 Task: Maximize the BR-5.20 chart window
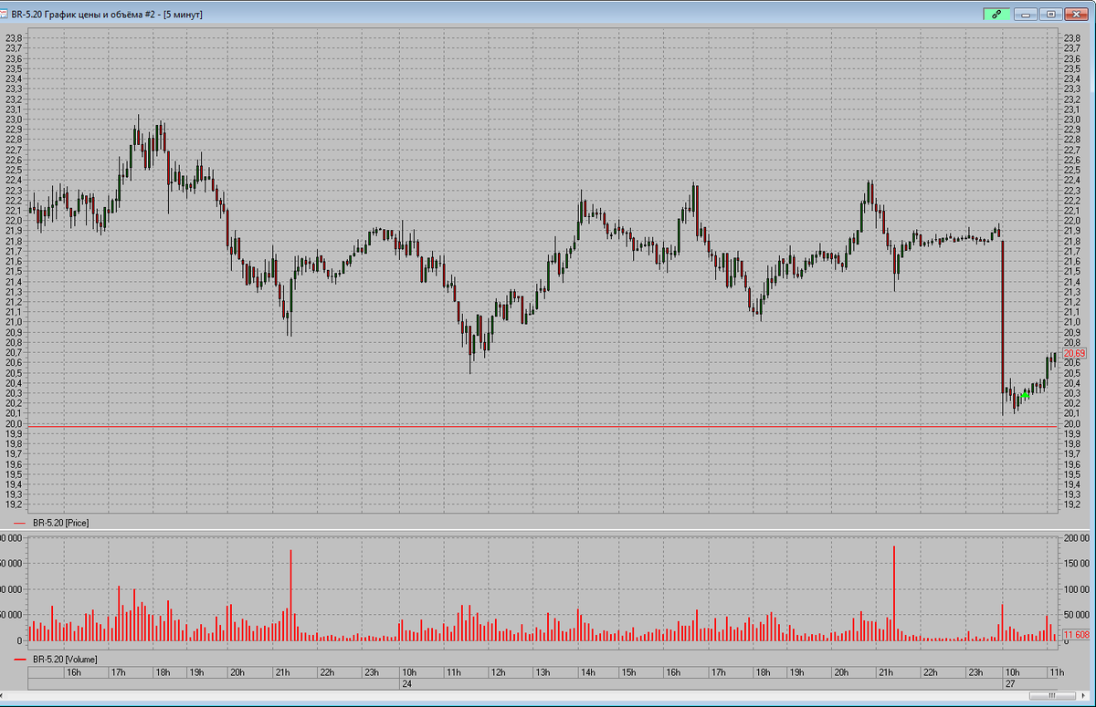(1050, 14)
